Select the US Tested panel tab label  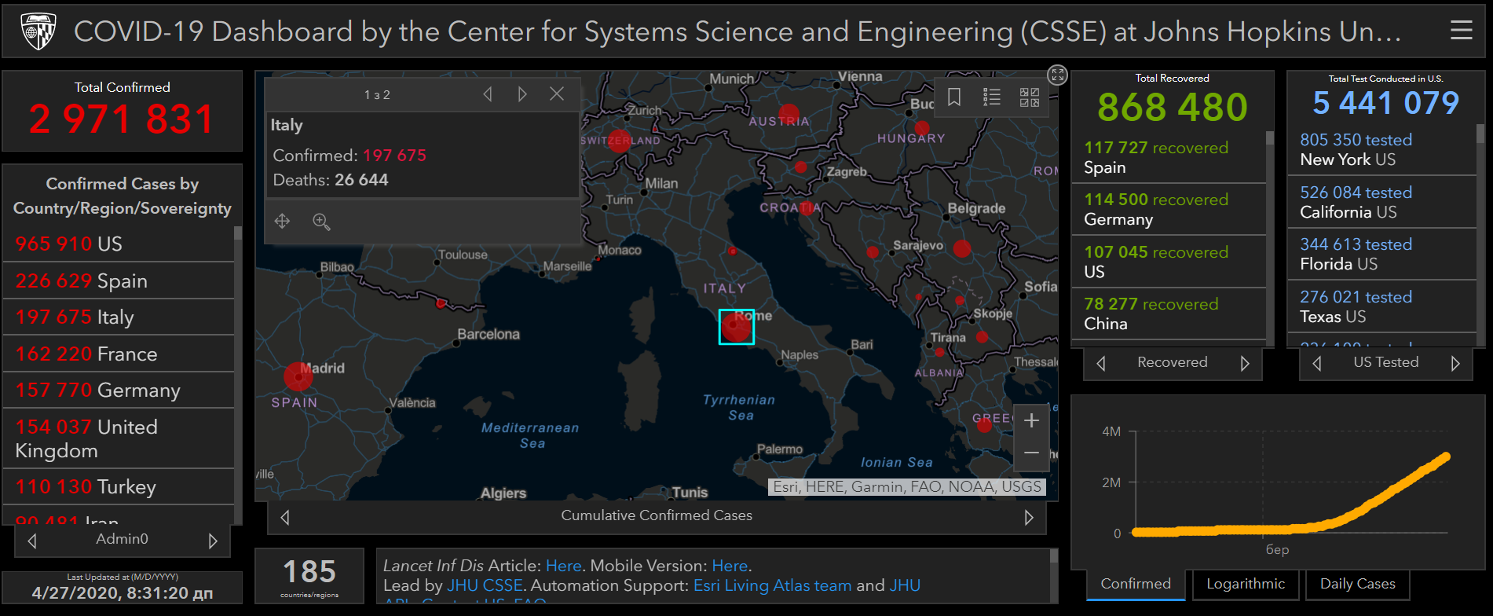(1386, 362)
